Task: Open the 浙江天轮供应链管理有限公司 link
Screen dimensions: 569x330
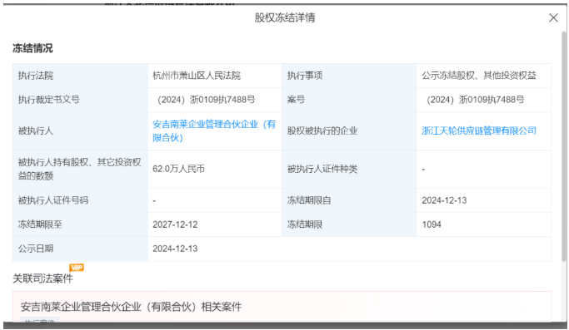Action: tap(479, 131)
